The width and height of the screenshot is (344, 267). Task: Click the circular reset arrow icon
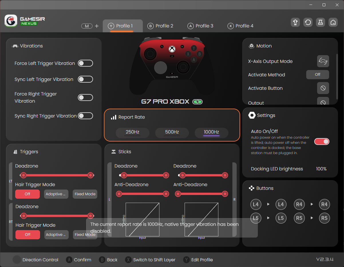[308, 23]
